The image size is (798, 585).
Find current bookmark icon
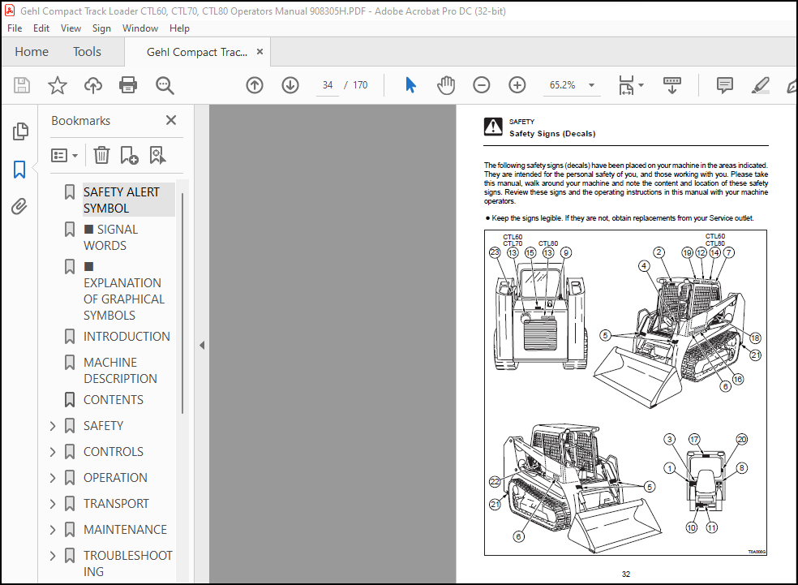[157, 155]
